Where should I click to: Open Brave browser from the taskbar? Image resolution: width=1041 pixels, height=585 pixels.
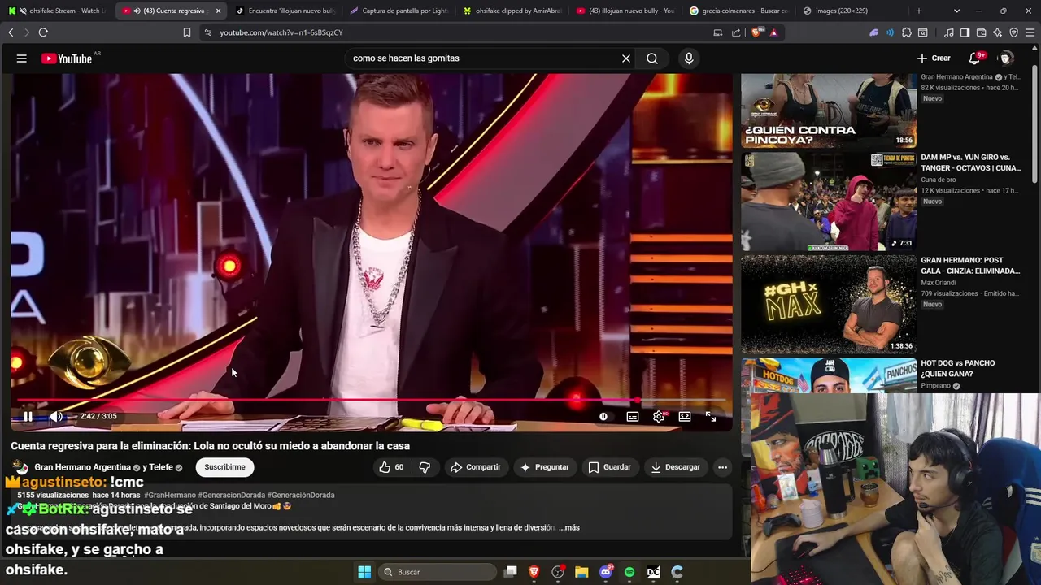(x=534, y=572)
